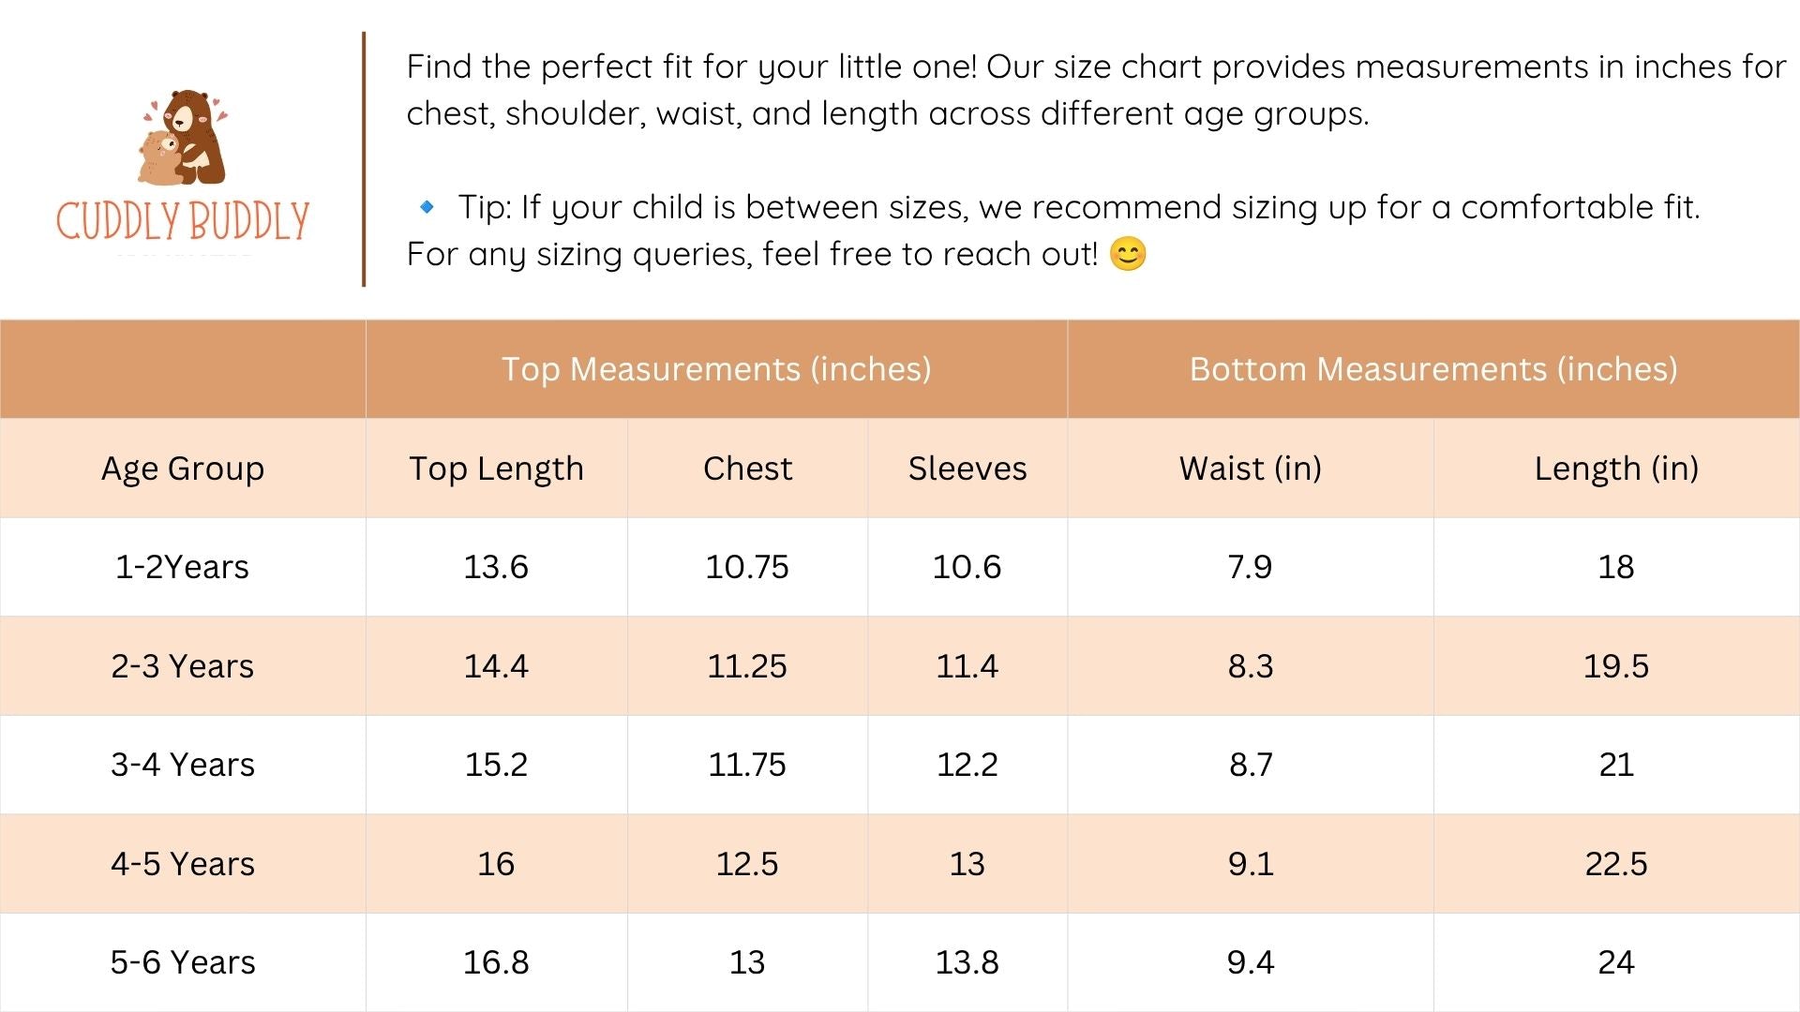Click the Sleeves column header

pyautogui.click(x=967, y=469)
